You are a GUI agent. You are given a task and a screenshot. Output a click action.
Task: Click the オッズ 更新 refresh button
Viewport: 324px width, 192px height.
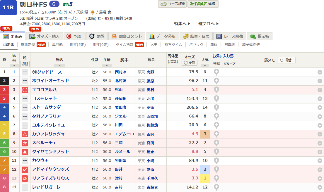(190, 63)
